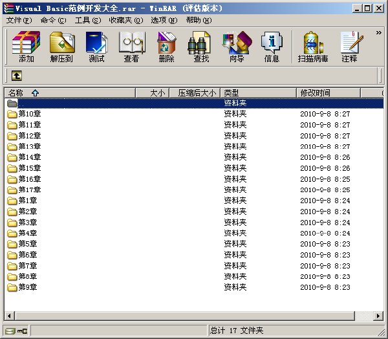This screenshot has height=339, width=388.
Task: Click modified time of 第5章 row
Action: click(325, 244)
